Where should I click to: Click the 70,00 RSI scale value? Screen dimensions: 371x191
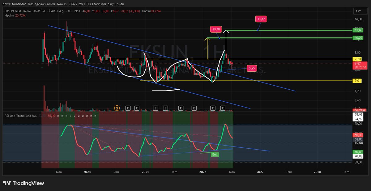(358, 124)
